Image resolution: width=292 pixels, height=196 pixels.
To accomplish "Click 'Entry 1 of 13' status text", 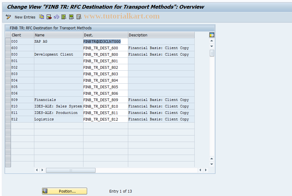I will click(x=121, y=191).
